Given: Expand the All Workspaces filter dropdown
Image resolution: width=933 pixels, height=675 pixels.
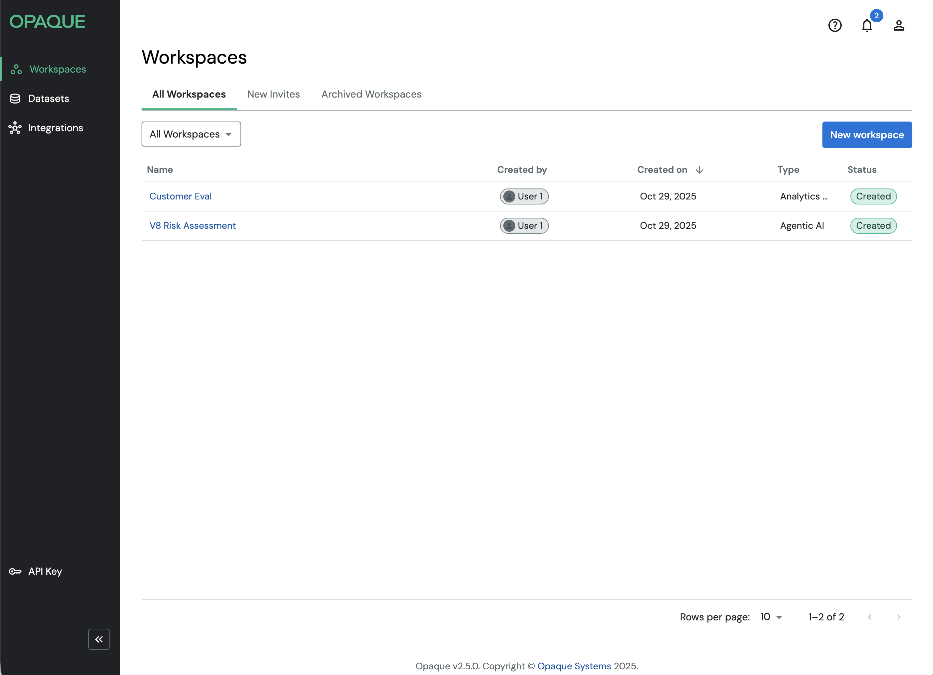Looking at the screenshot, I should (191, 134).
